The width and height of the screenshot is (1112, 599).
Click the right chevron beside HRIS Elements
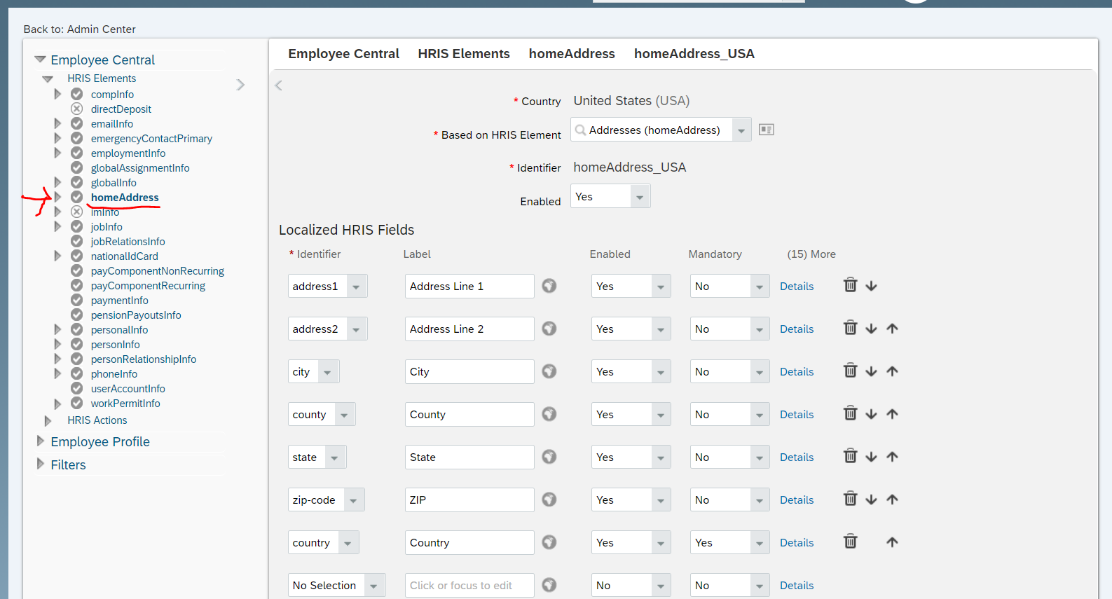click(240, 85)
